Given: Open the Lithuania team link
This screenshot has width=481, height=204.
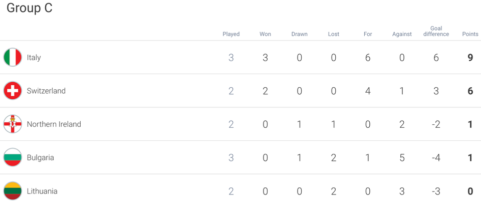Looking at the screenshot, I should point(42,191).
